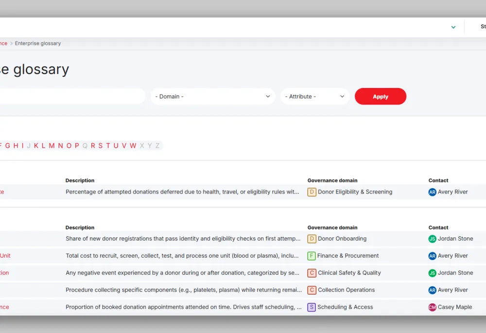Click the glossary search input field

[71, 96]
